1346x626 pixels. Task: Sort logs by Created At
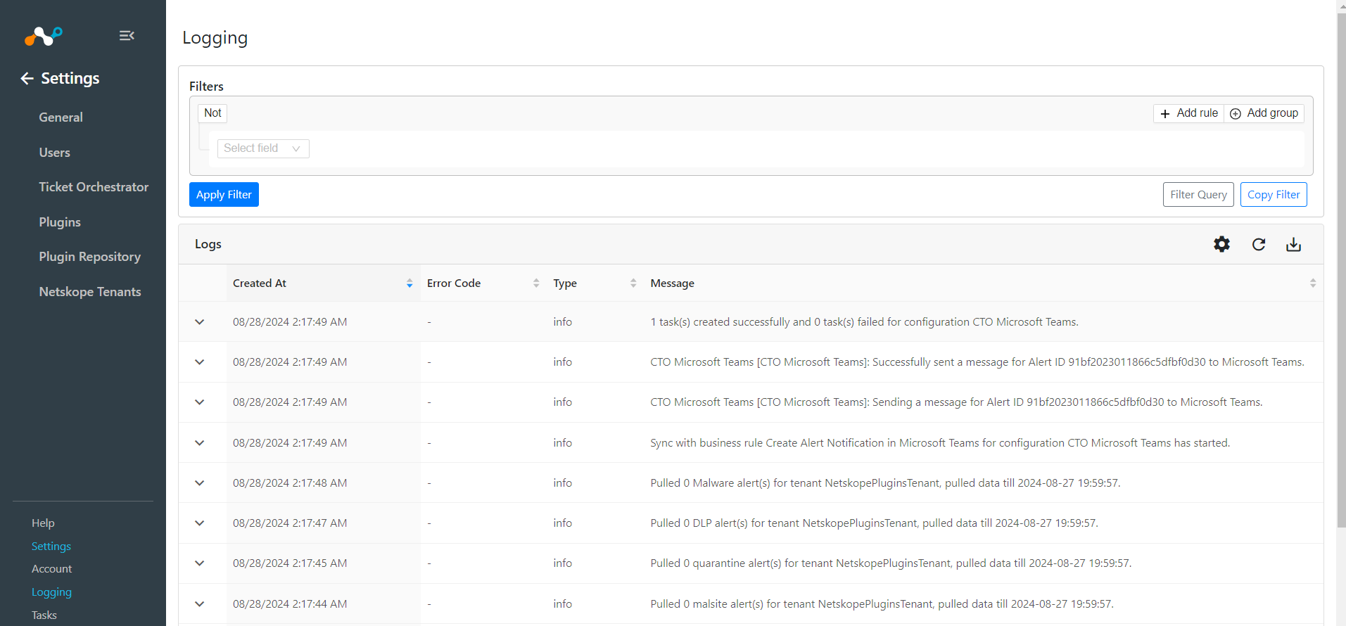[409, 283]
